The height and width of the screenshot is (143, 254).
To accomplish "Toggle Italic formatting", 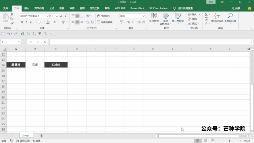I will click(26, 22).
